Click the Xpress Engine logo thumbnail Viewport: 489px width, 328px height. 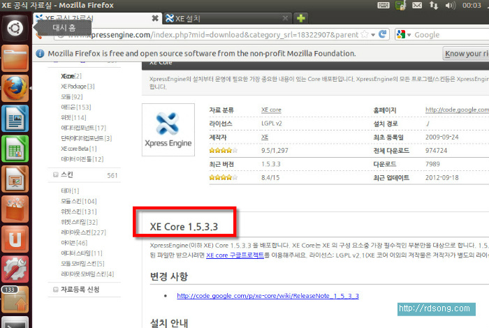coord(168,130)
